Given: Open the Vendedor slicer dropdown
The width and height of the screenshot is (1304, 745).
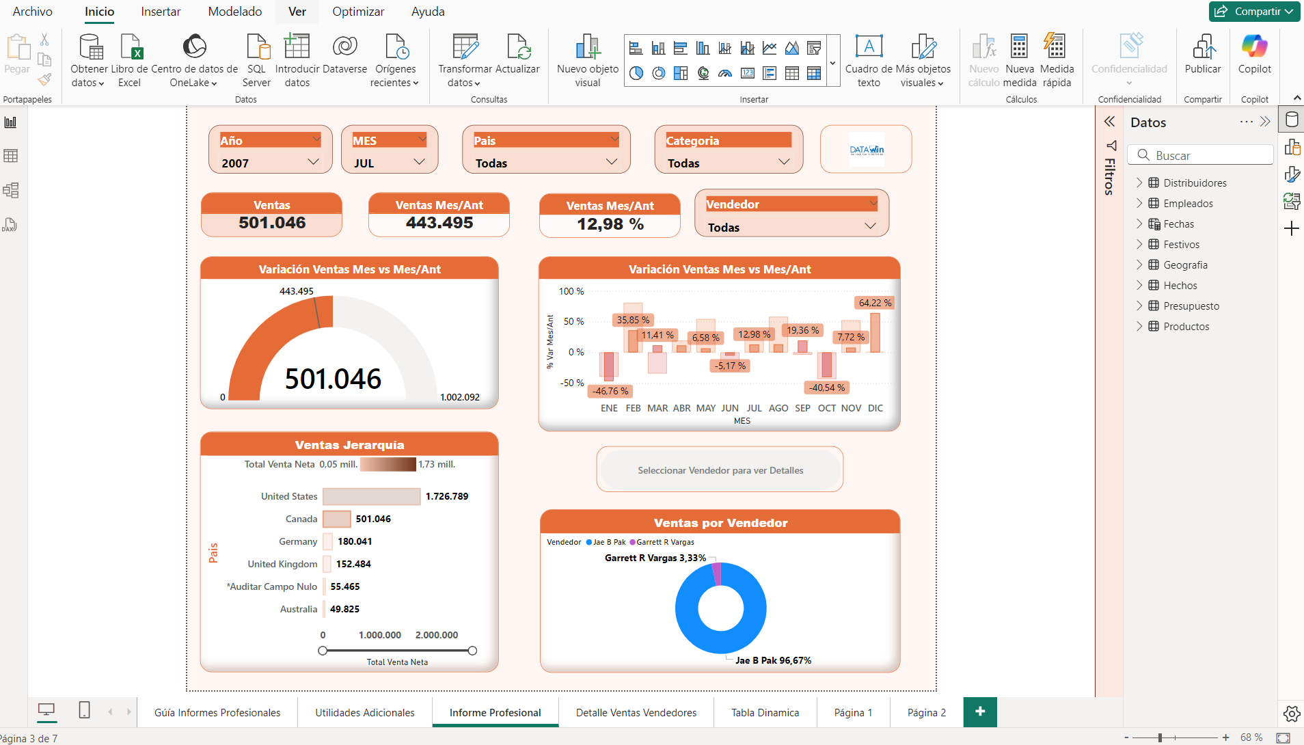Looking at the screenshot, I should pos(871,226).
